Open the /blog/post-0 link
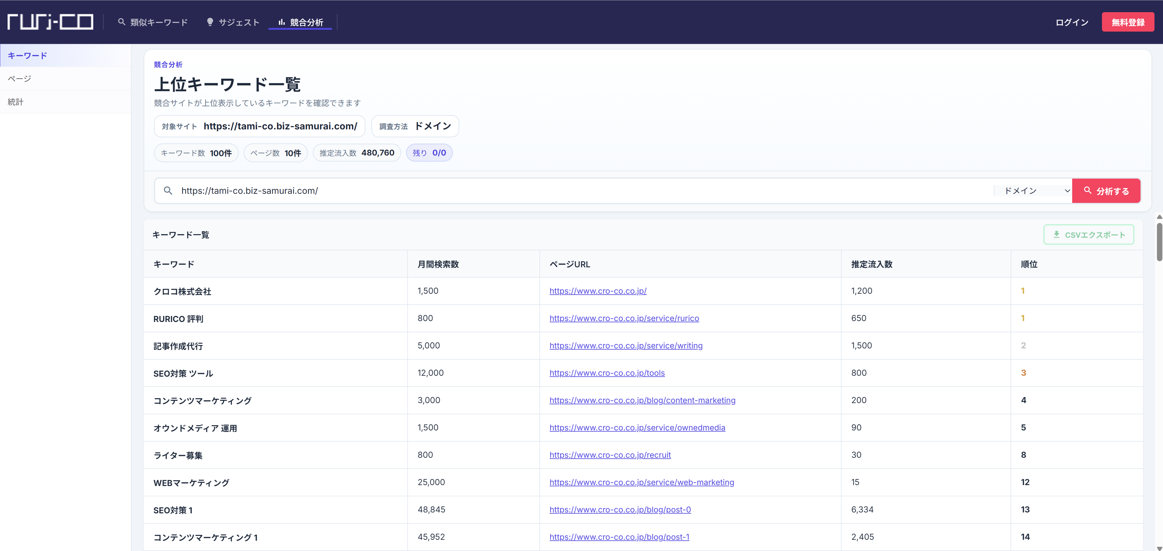Viewport: 1163px width, 551px height. coord(620,509)
